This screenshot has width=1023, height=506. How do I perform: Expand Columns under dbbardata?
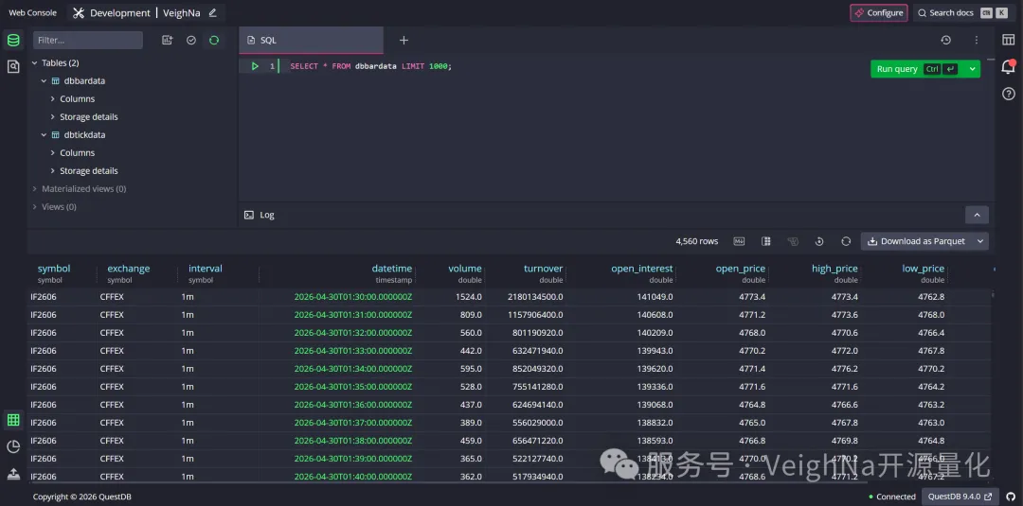point(53,99)
